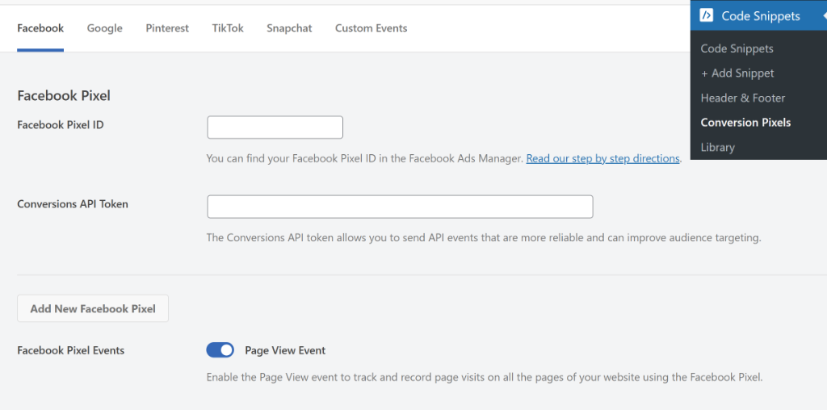Choose + Add Snippet in sidebar
This screenshot has height=410, width=827.
tap(737, 73)
